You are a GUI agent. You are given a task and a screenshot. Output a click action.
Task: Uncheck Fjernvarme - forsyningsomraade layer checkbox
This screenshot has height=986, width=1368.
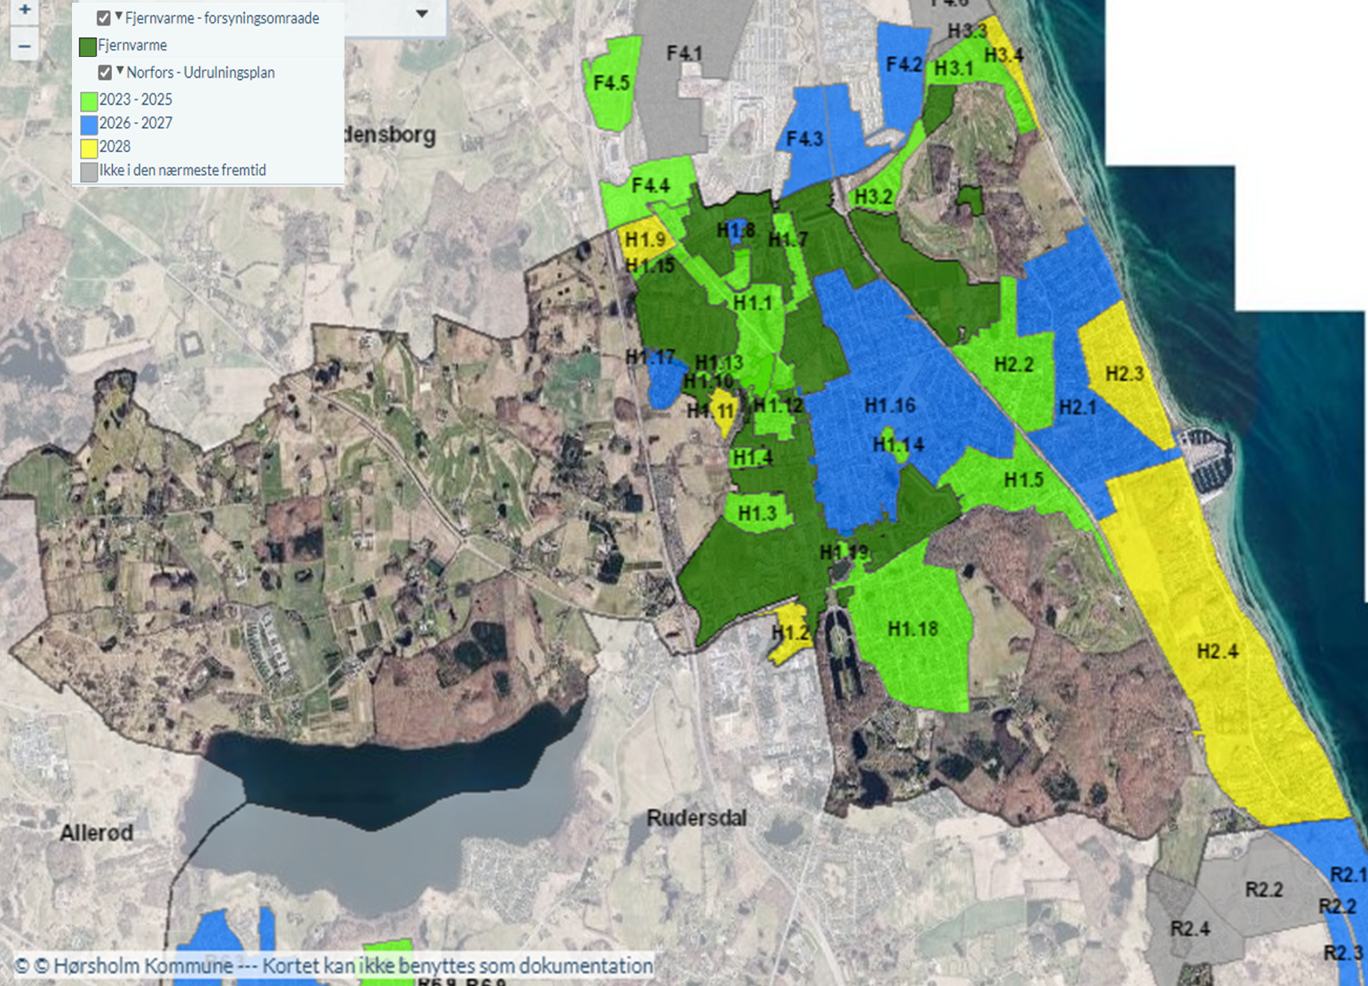coord(104,18)
